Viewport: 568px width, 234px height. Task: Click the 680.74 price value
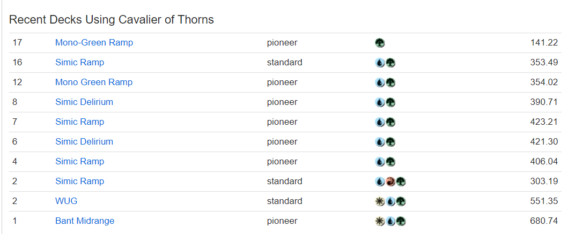click(544, 221)
